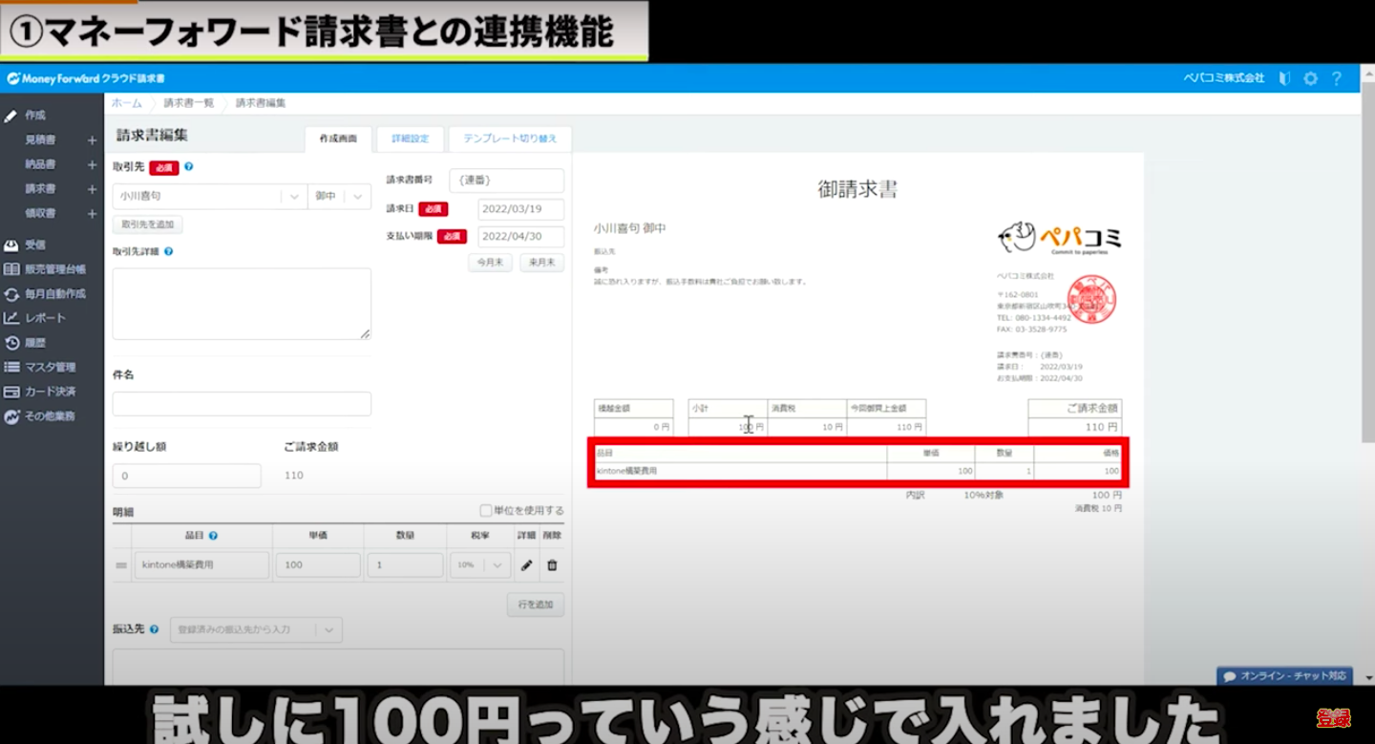Click the plus icon beside 請求書 in sidebar
This screenshot has width=1375, height=744.
[x=93, y=190]
